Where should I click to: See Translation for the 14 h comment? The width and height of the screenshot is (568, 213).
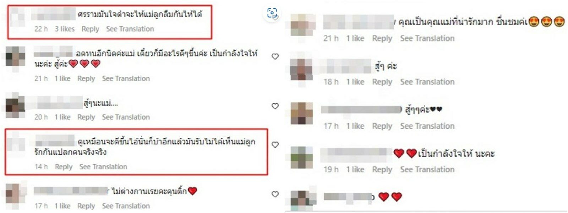pos(103,167)
